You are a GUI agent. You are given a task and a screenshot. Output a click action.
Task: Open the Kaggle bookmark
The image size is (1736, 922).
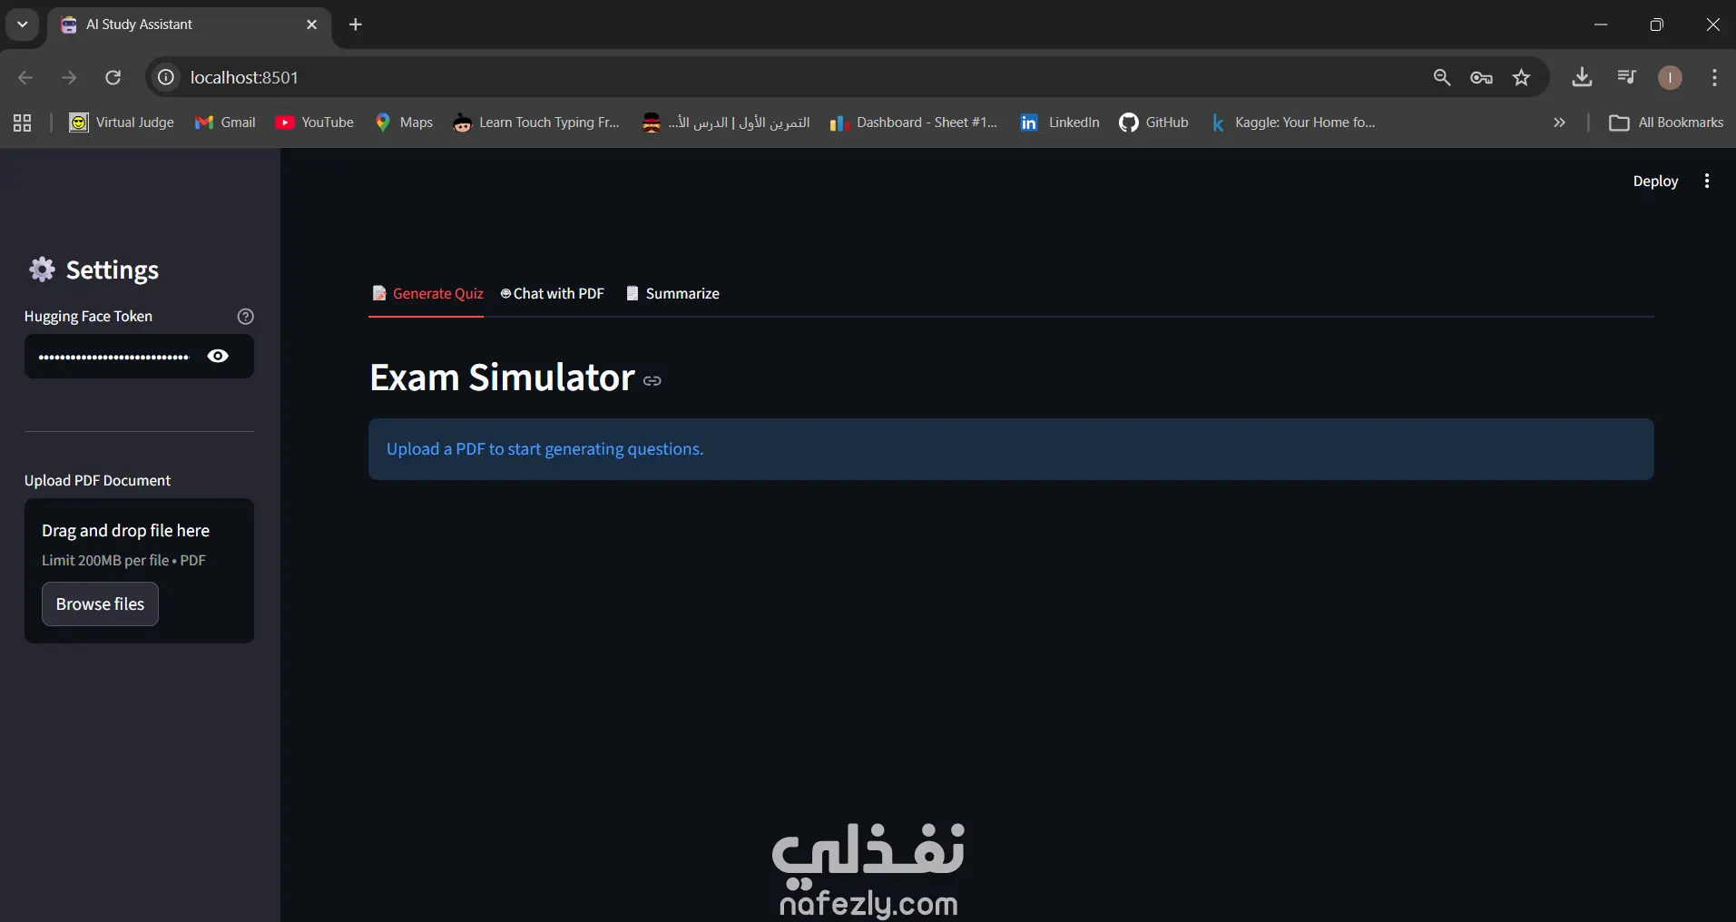pyautogui.click(x=1292, y=123)
